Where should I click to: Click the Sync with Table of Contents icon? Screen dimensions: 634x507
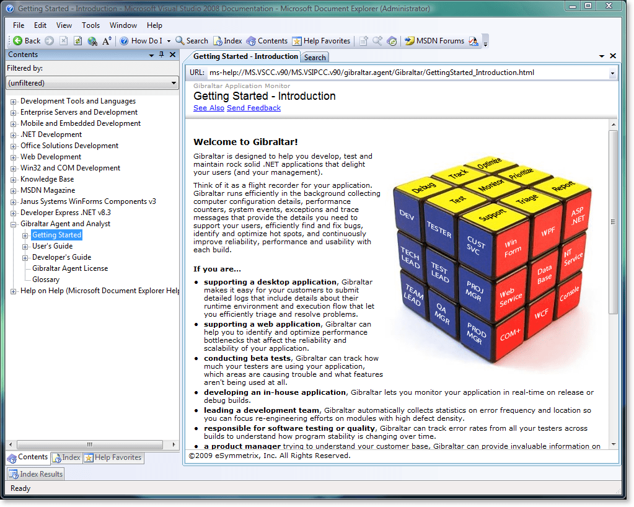392,41
